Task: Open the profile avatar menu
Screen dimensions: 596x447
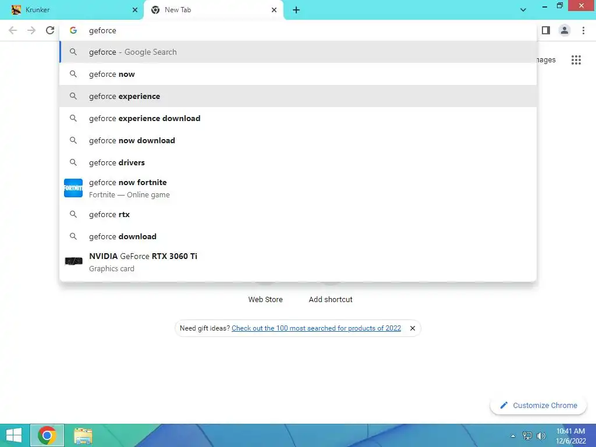Action: (x=565, y=30)
